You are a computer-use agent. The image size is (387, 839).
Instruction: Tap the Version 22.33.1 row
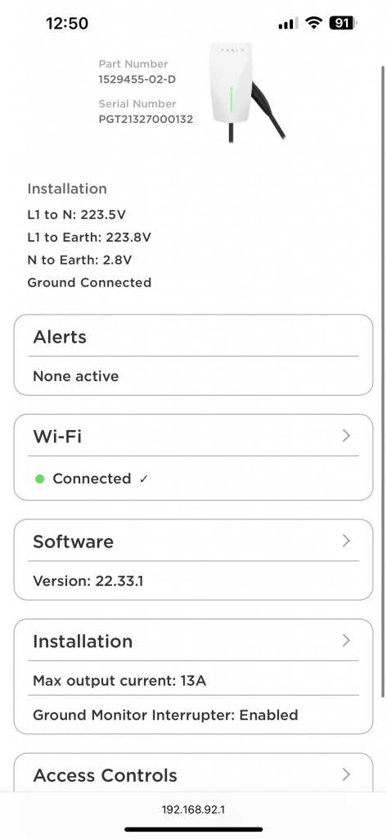(193, 581)
